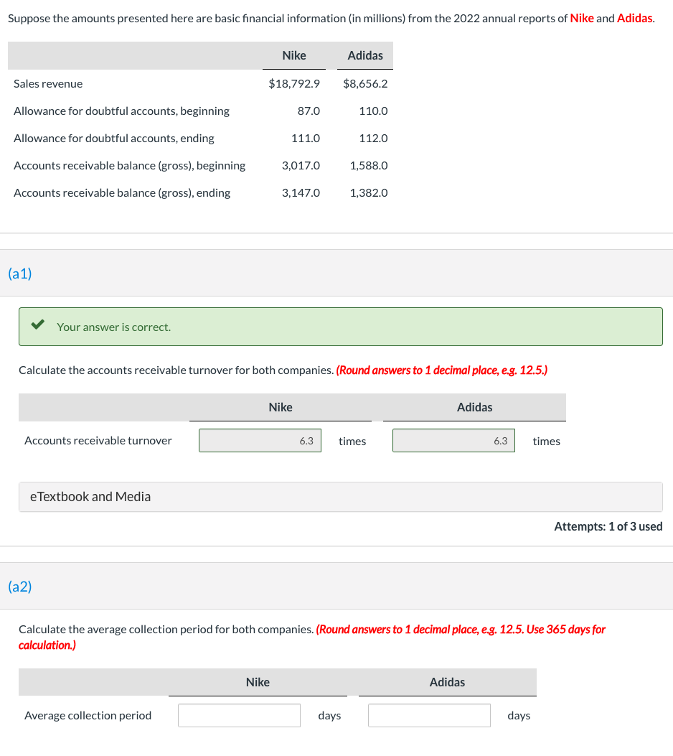The width and height of the screenshot is (673, 756).
Task: Click the green checkmark icon
Action: pyautogui.click(x=37, y=325)
